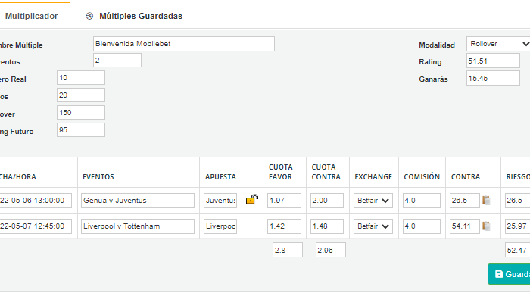Click the rollover field showing 150
The image size is (530, 293).
(81, 113)
